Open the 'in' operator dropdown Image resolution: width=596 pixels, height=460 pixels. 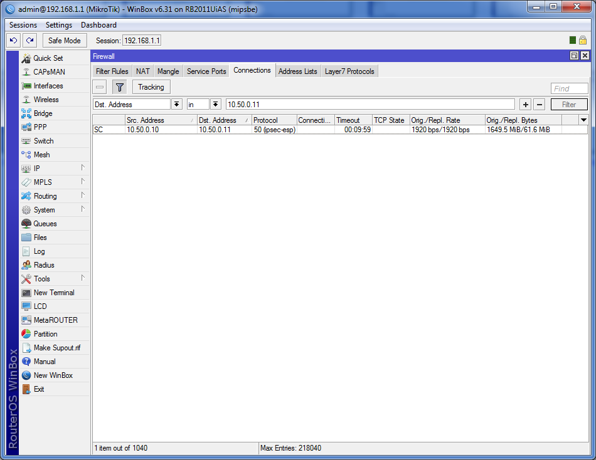click(216, 105)
